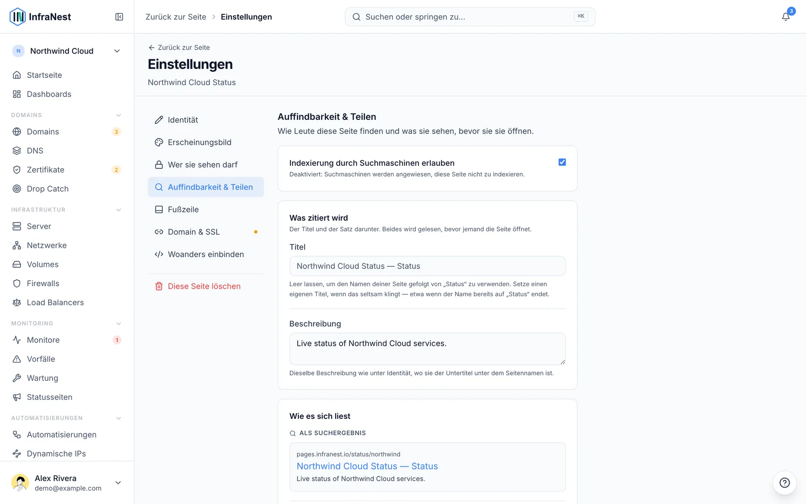Viewport: 806px width, 504px height.
Task: Open the Identität settings tab
Action: point(206,120)
